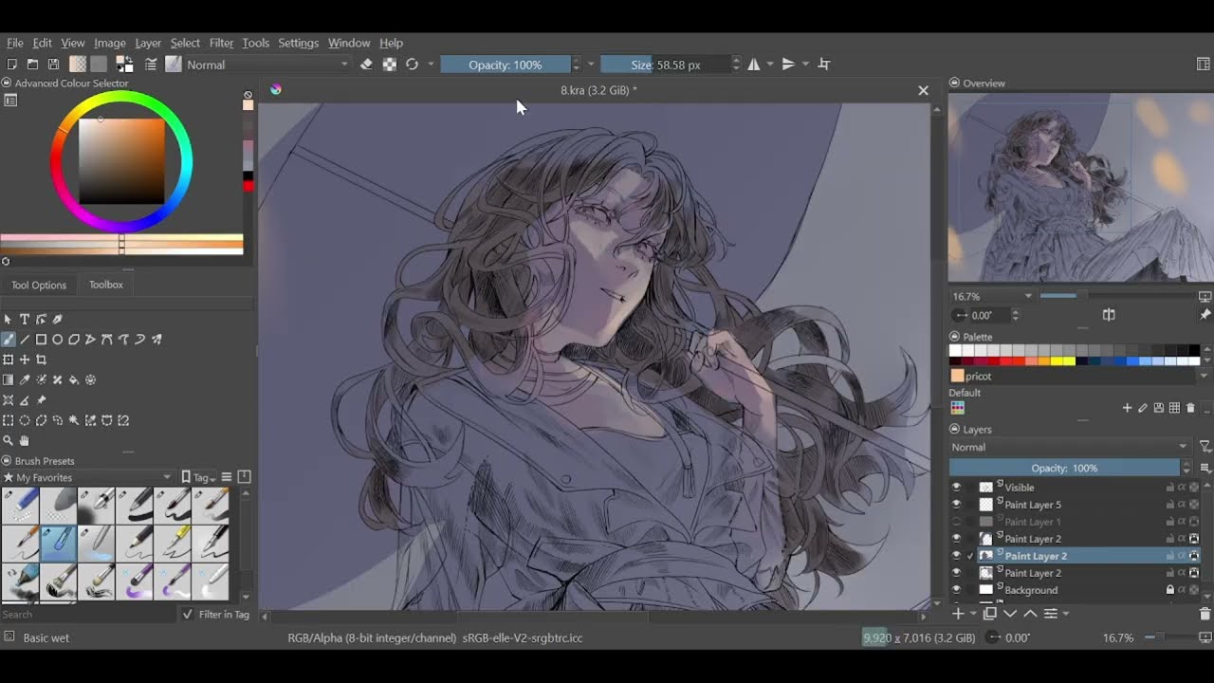Move the layer down with arrow button
This screenshot has width=1214, height=683.
(x=1010, y=614)
